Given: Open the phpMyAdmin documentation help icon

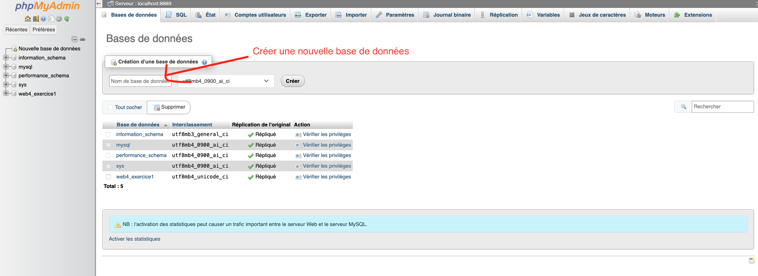Looking at the screenshot, I should coord(43,19).
